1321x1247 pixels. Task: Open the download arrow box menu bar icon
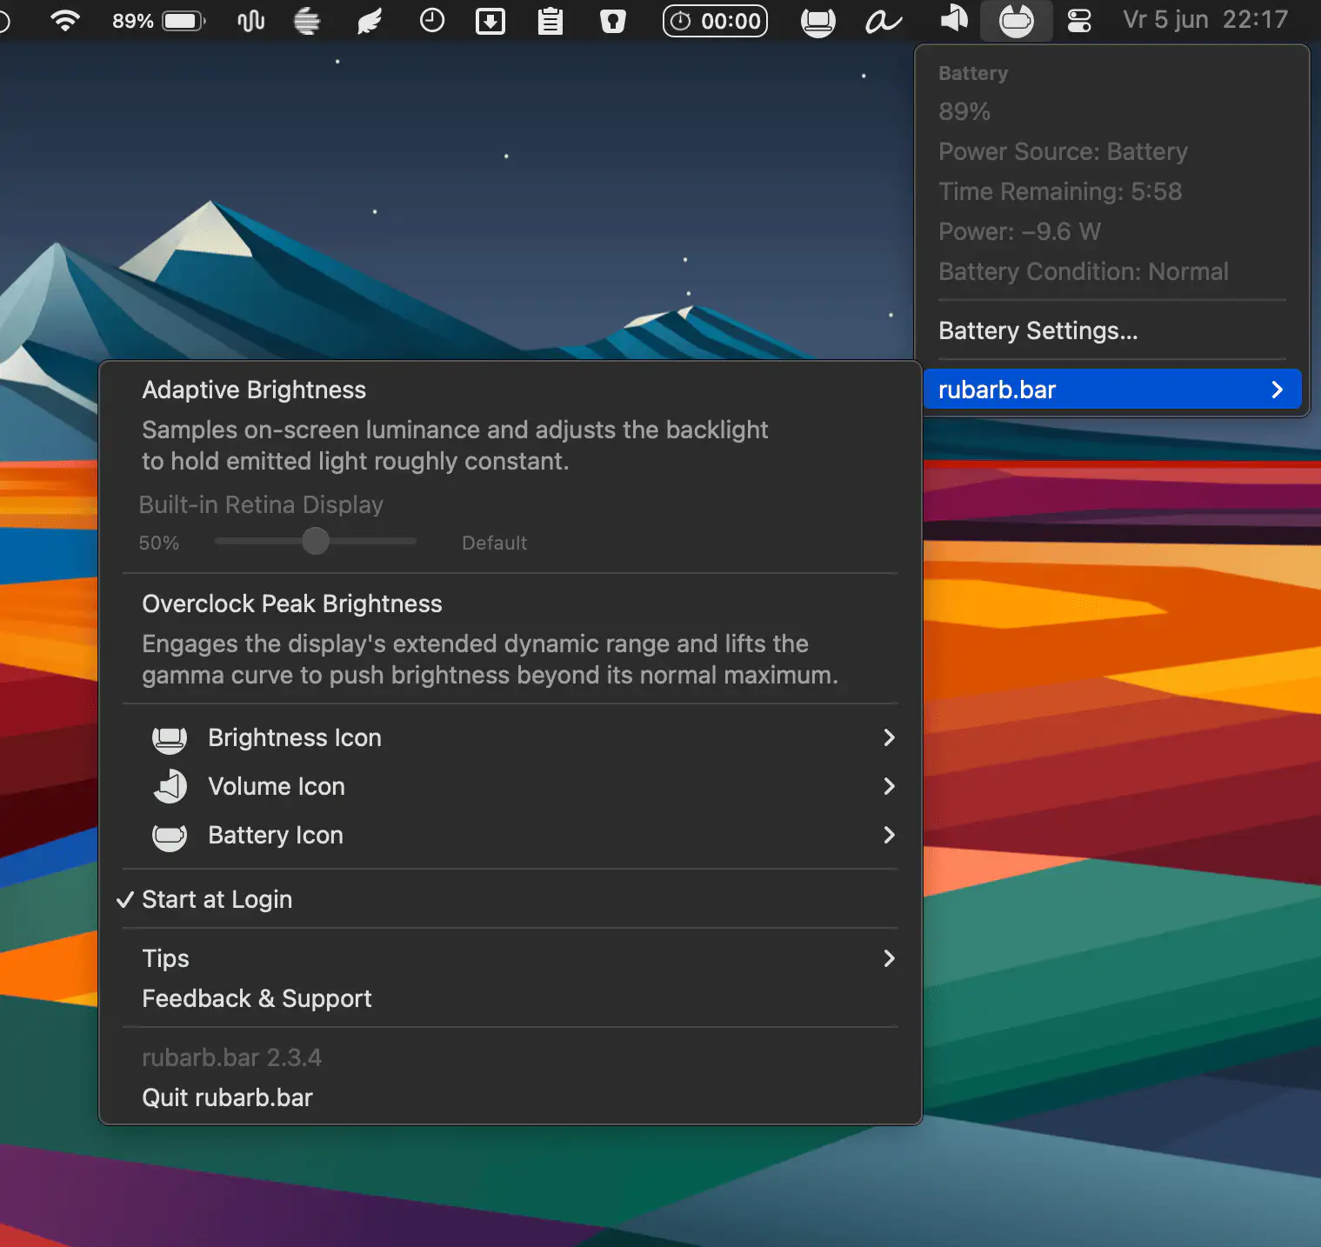[x=490, y=20]
